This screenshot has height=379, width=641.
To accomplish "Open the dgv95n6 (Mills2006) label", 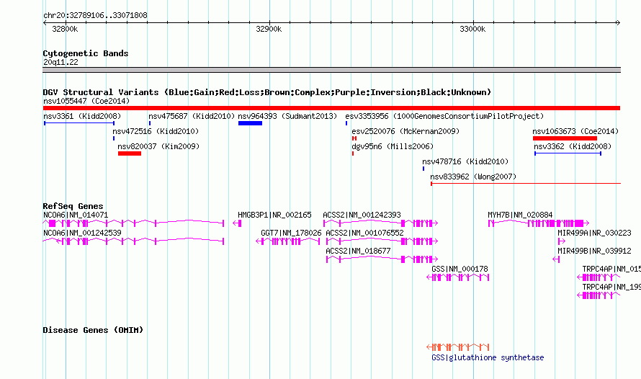I will (x=393, y=146).
